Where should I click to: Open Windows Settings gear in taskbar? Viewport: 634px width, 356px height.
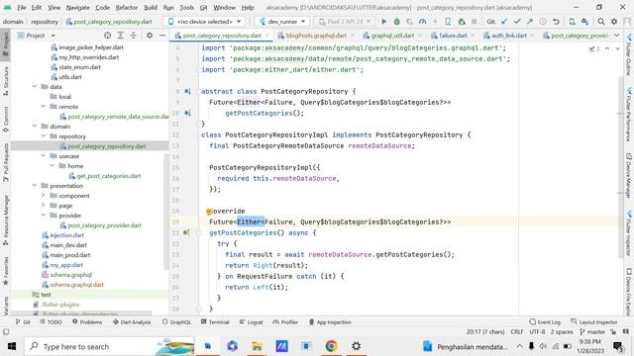tap(356, 346)
